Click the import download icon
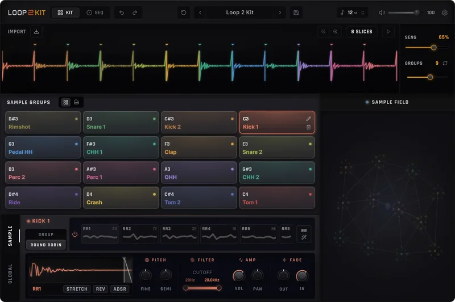 coord(36,32)
